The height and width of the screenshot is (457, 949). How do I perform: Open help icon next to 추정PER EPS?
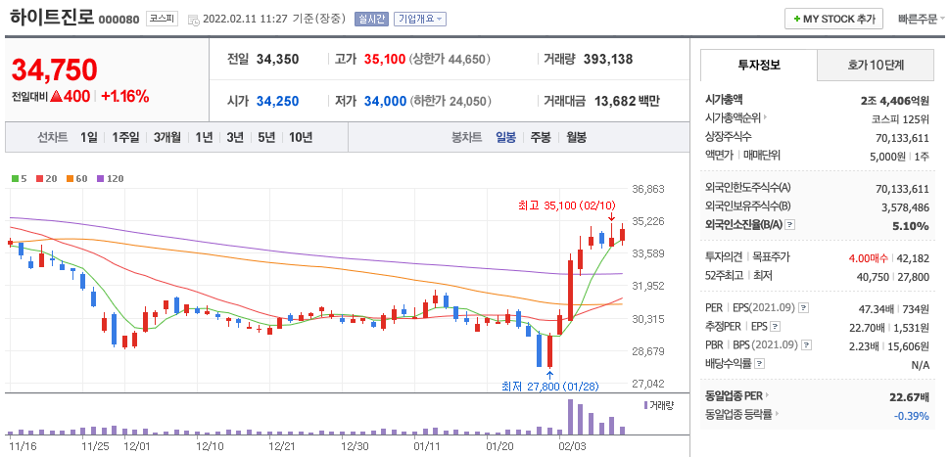click(775, 327)
